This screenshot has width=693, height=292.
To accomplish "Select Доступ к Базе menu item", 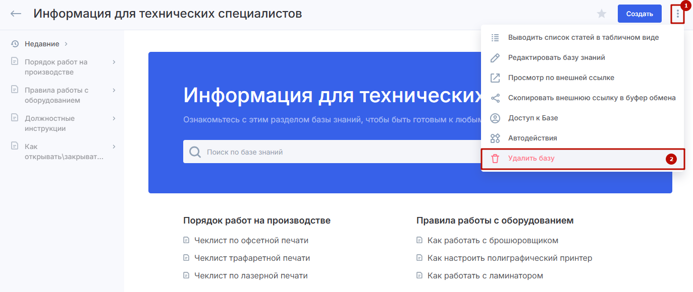I will 532,118.
